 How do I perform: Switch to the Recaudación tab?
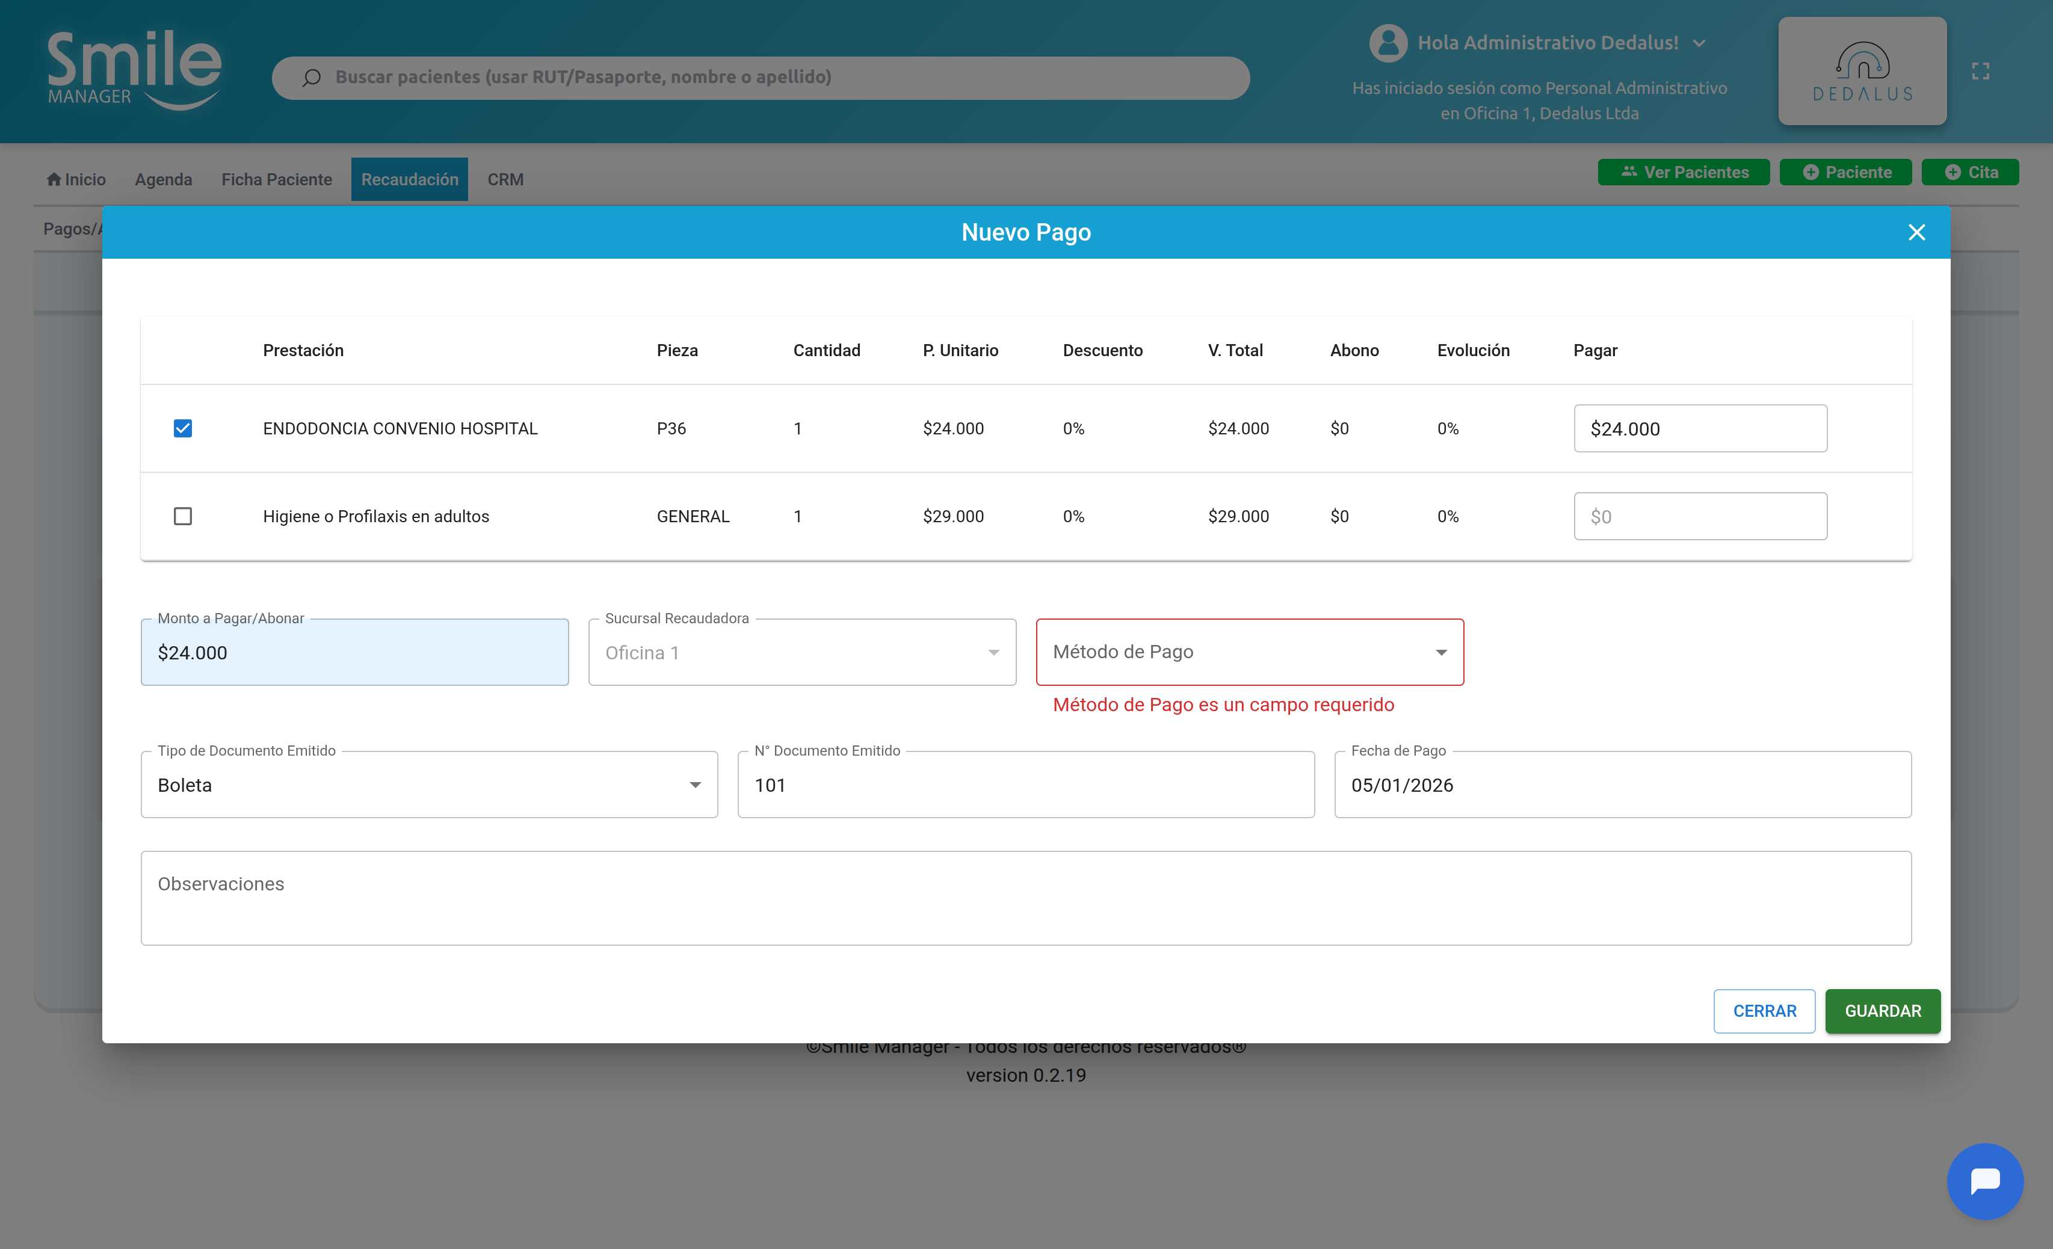(409, 179)
